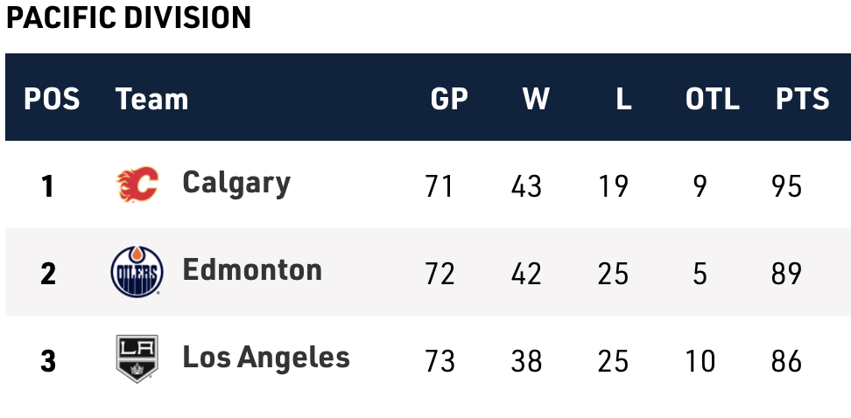This screenshot has width=851, height=418.
Task: Click the Team column header
Action: (151, 99)
